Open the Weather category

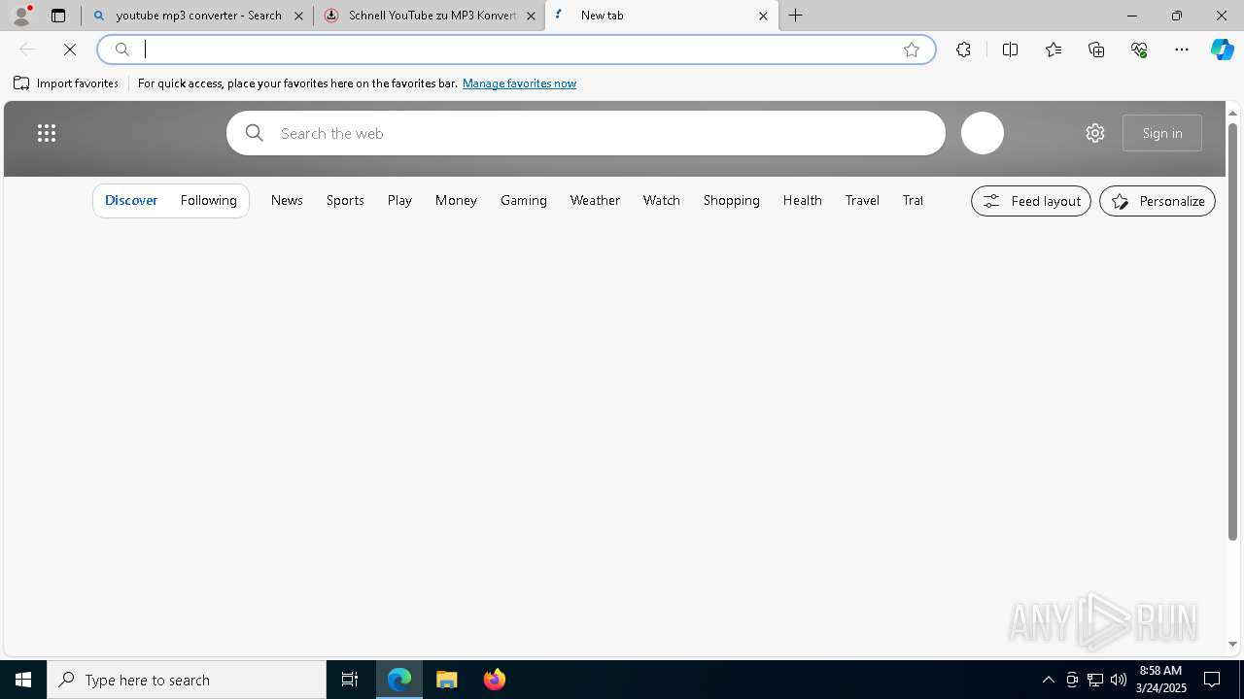point(595,200)
